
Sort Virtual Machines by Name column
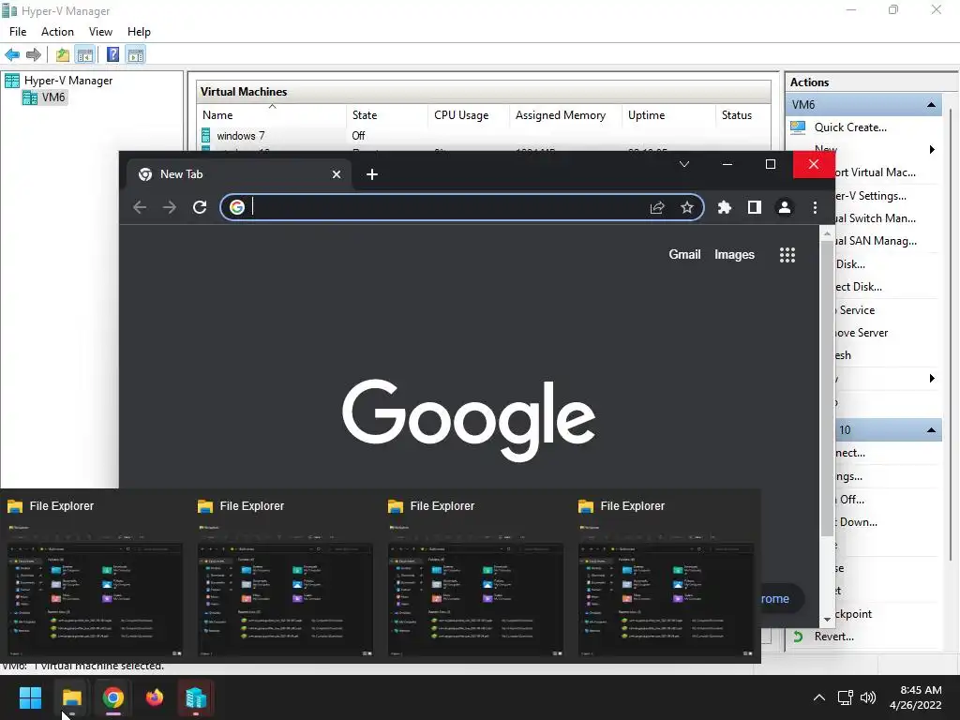point(272,115)
